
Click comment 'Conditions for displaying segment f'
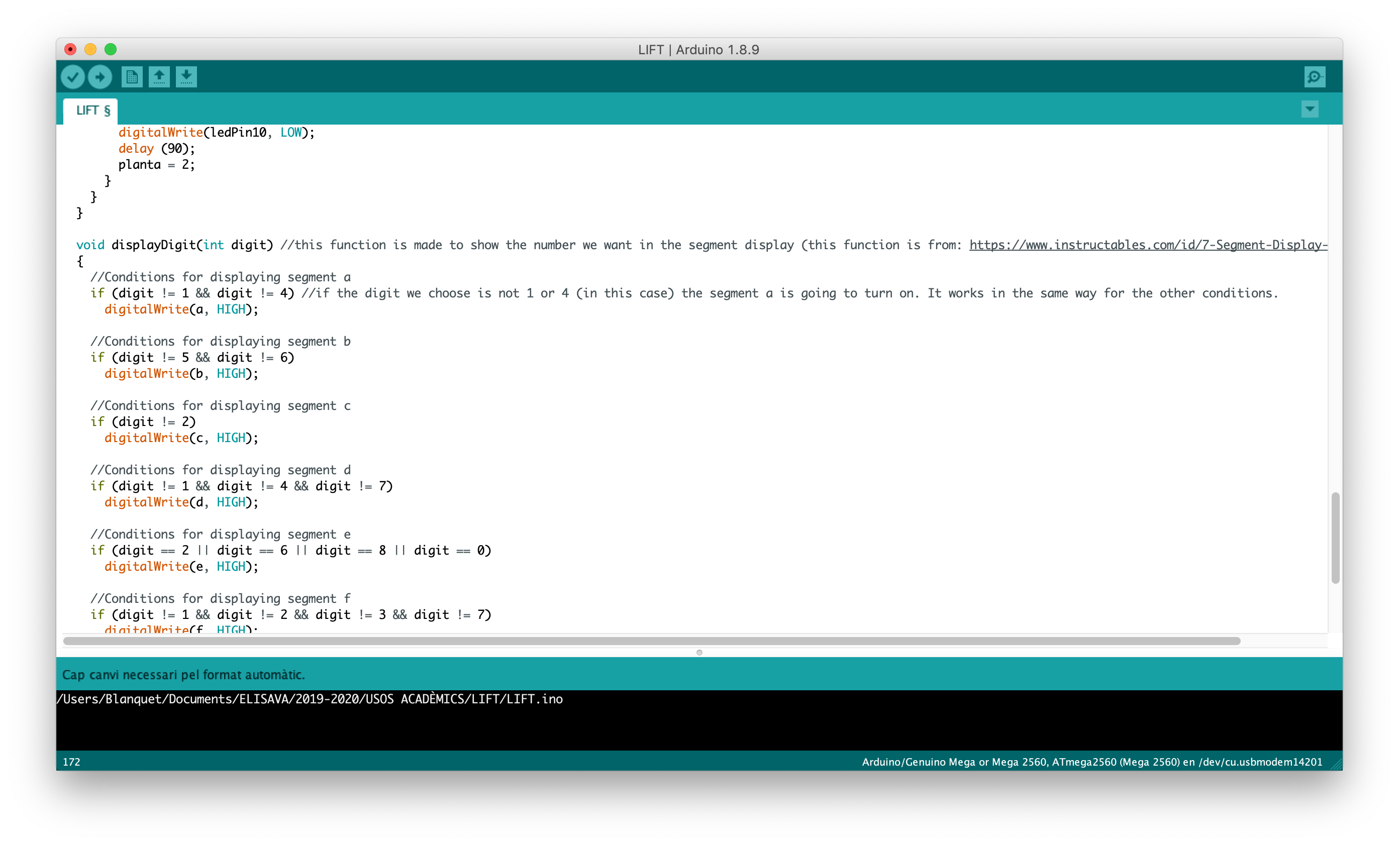coord(220,599)
